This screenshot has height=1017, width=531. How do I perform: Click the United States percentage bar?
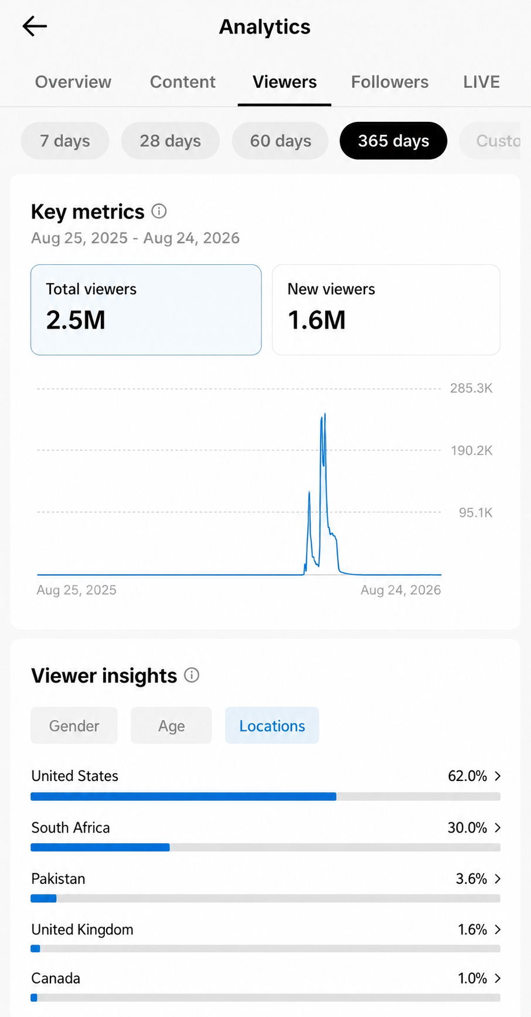click(x=265, y=796)
